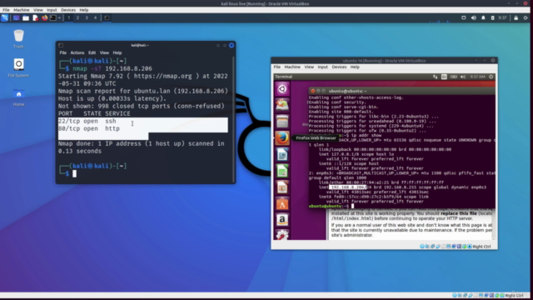Click highlighted IP 192.168.8.206 in ubuntu terminal
533x300 pixels.
348,187
